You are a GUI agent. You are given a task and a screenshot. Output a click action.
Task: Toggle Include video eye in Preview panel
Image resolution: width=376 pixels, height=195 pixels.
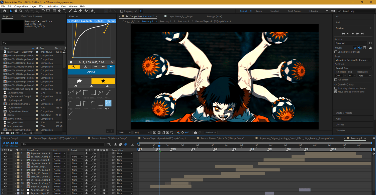pos(355,48)
